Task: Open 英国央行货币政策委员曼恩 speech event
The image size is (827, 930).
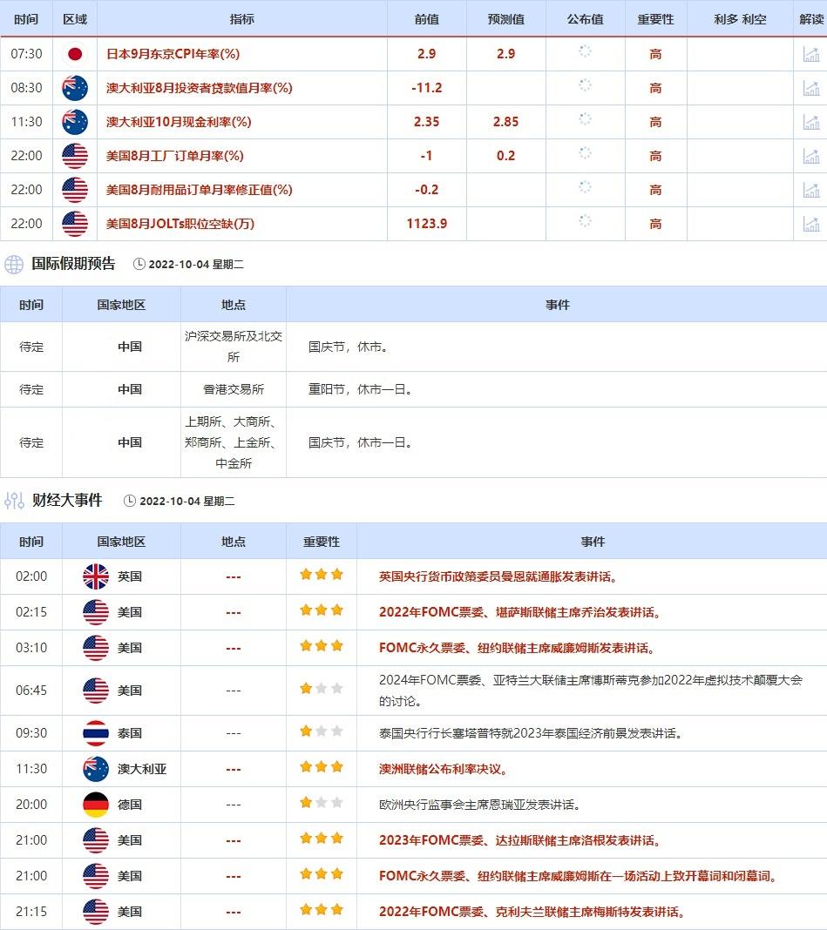Action: [498, 576]
